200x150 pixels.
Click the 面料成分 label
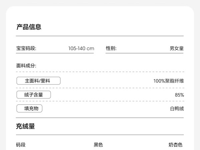pyautogui.click(x=26, y=66)
